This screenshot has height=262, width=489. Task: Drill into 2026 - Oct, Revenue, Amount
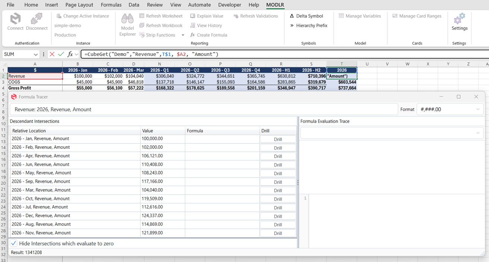(x=278, y=199)
